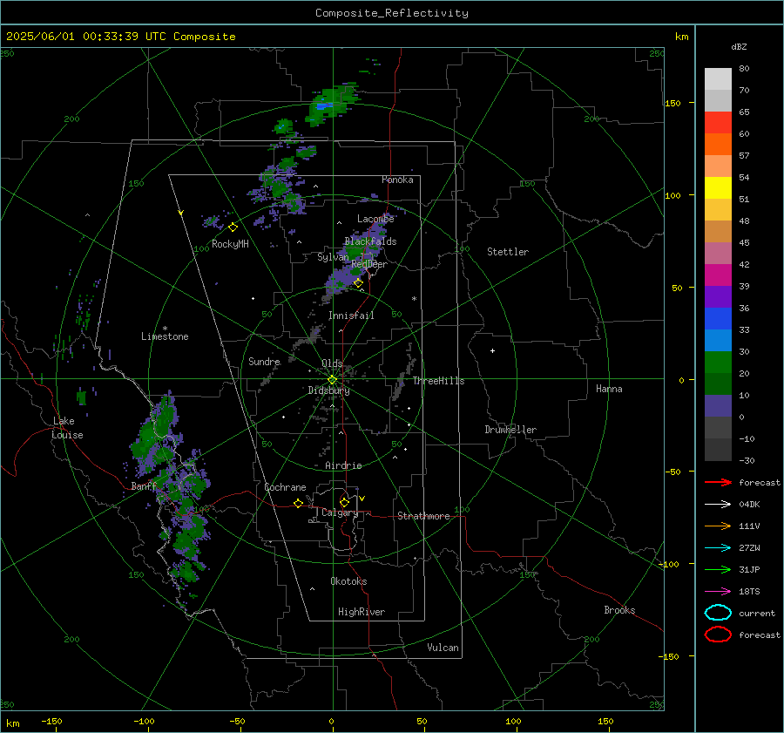The width and height of the screenshot is (784, 733).
Task: Click the green 31JP arrow in legend
Action: (x=718, y=569)
